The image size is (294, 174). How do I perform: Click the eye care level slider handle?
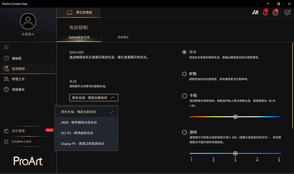pyautogui.click(x=235, y=153)
